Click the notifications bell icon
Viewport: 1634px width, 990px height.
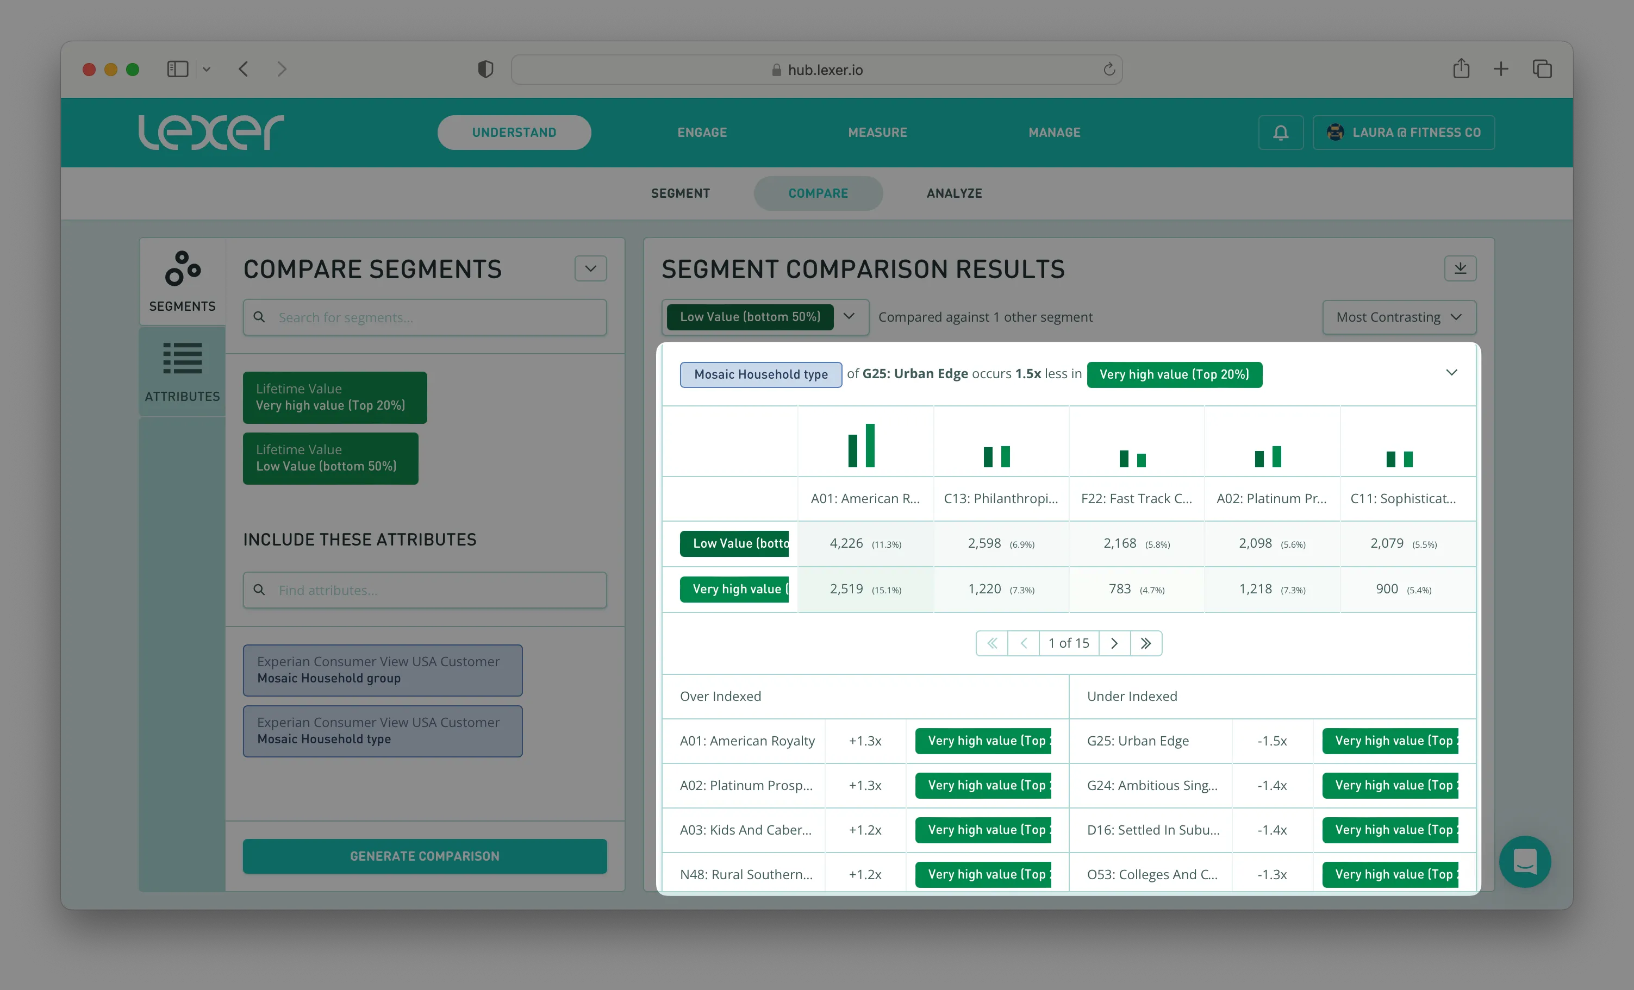click(x=1281, y=133)
